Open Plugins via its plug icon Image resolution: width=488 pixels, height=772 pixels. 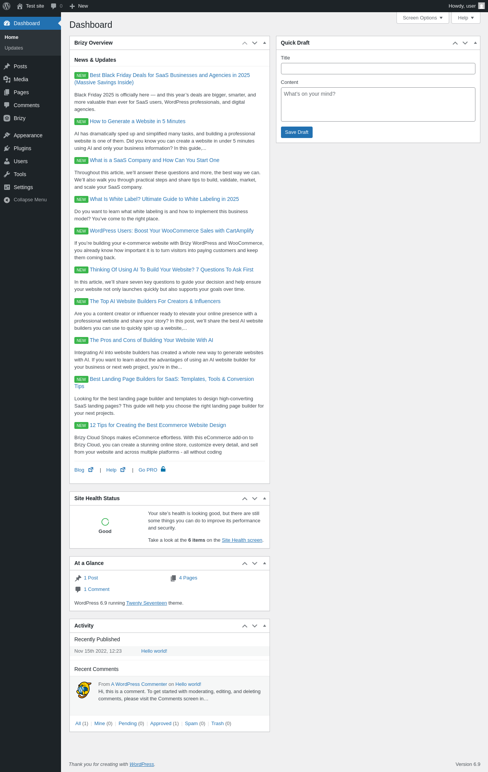(x=7, y=148)
